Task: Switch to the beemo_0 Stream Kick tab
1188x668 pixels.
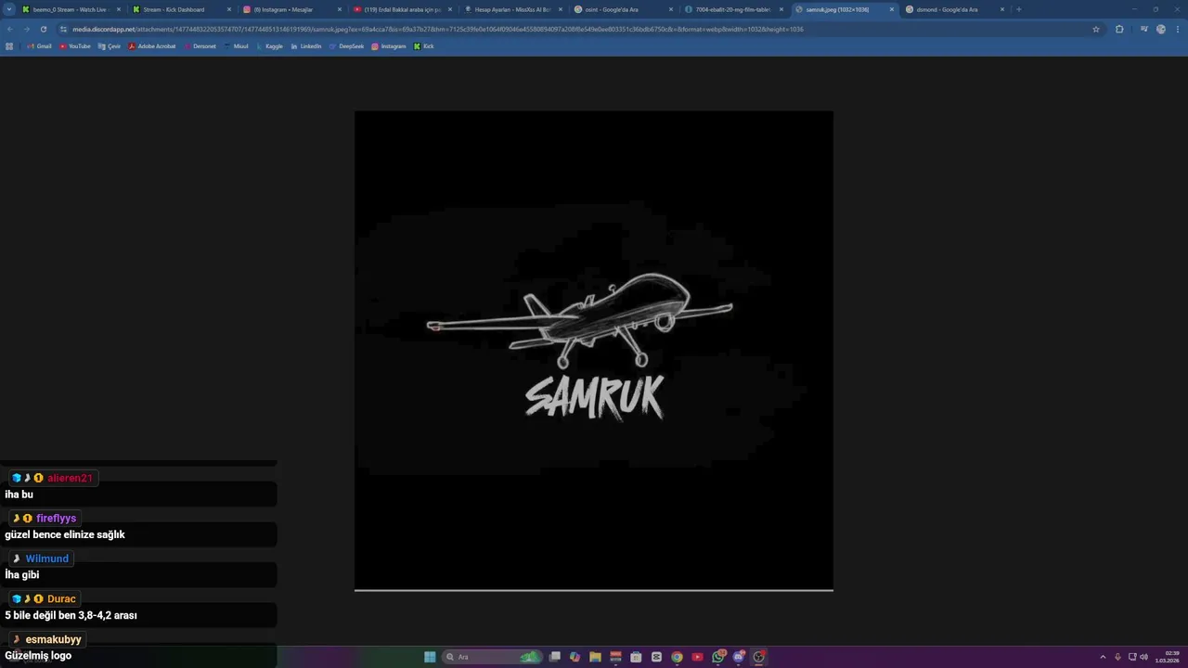Action: pyautogui.click(x=71, y=9)
